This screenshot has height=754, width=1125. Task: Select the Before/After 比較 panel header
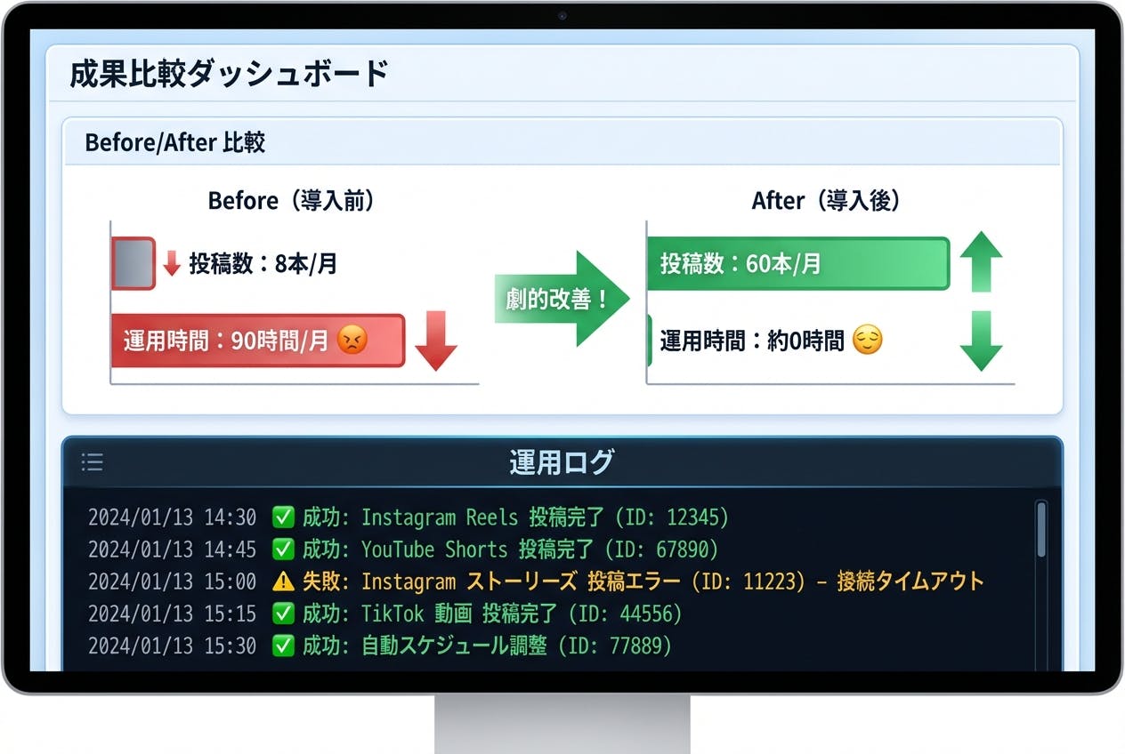point(174,143)
